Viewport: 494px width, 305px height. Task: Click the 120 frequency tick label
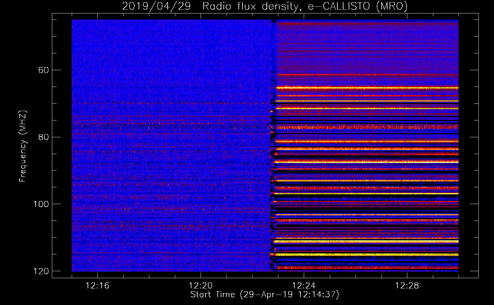pyautogui.click(x=41, y=271)
